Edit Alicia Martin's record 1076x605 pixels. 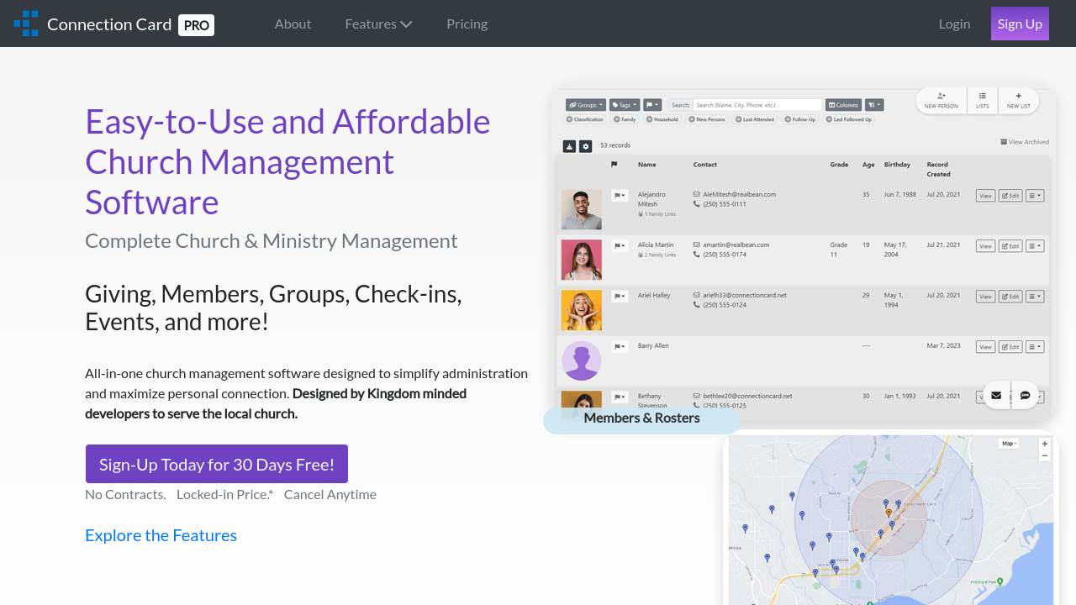[1010, 246]
